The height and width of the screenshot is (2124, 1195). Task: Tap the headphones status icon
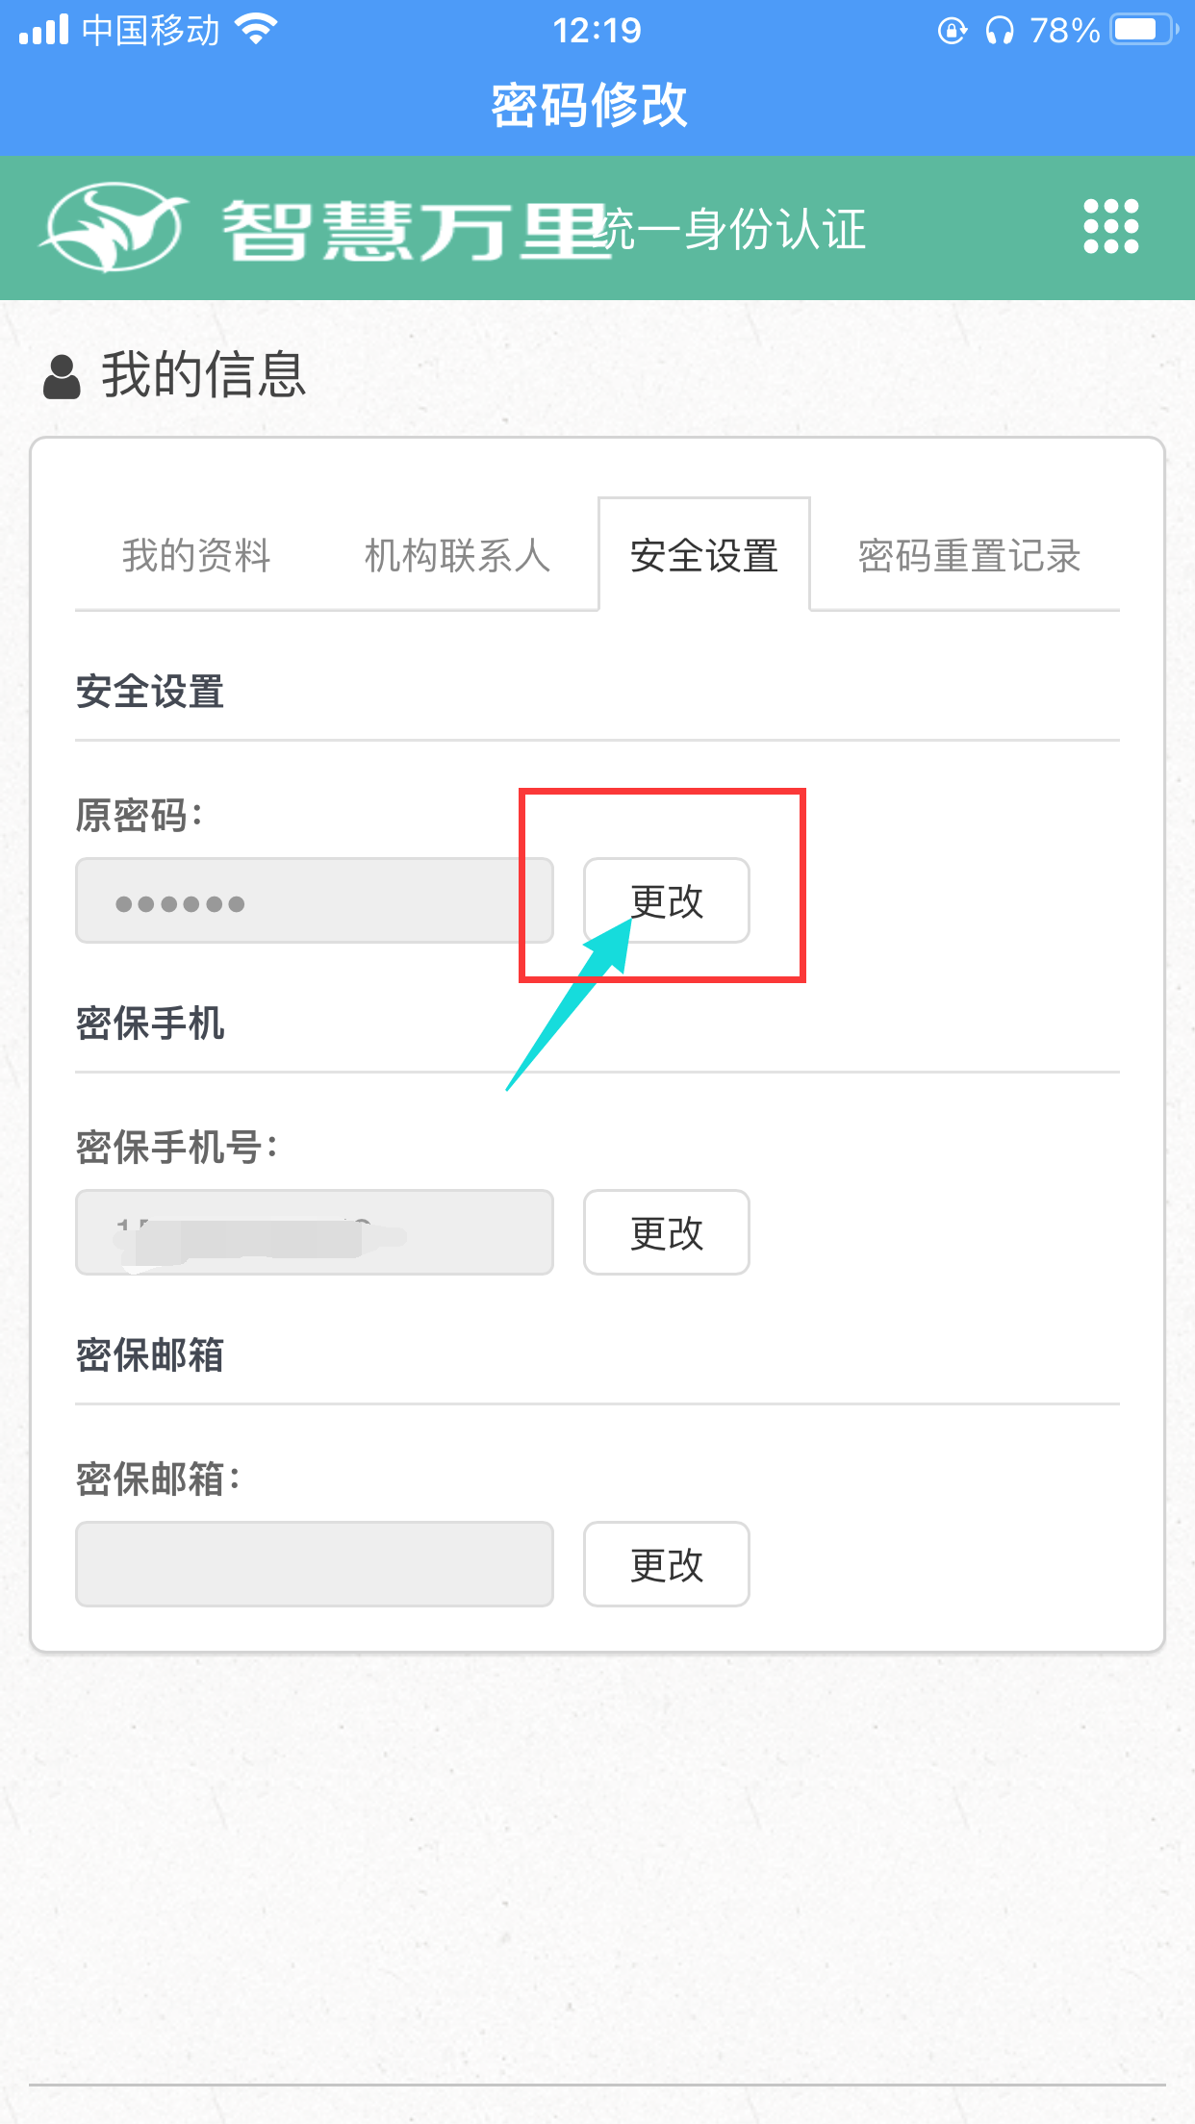(1000, 31)
